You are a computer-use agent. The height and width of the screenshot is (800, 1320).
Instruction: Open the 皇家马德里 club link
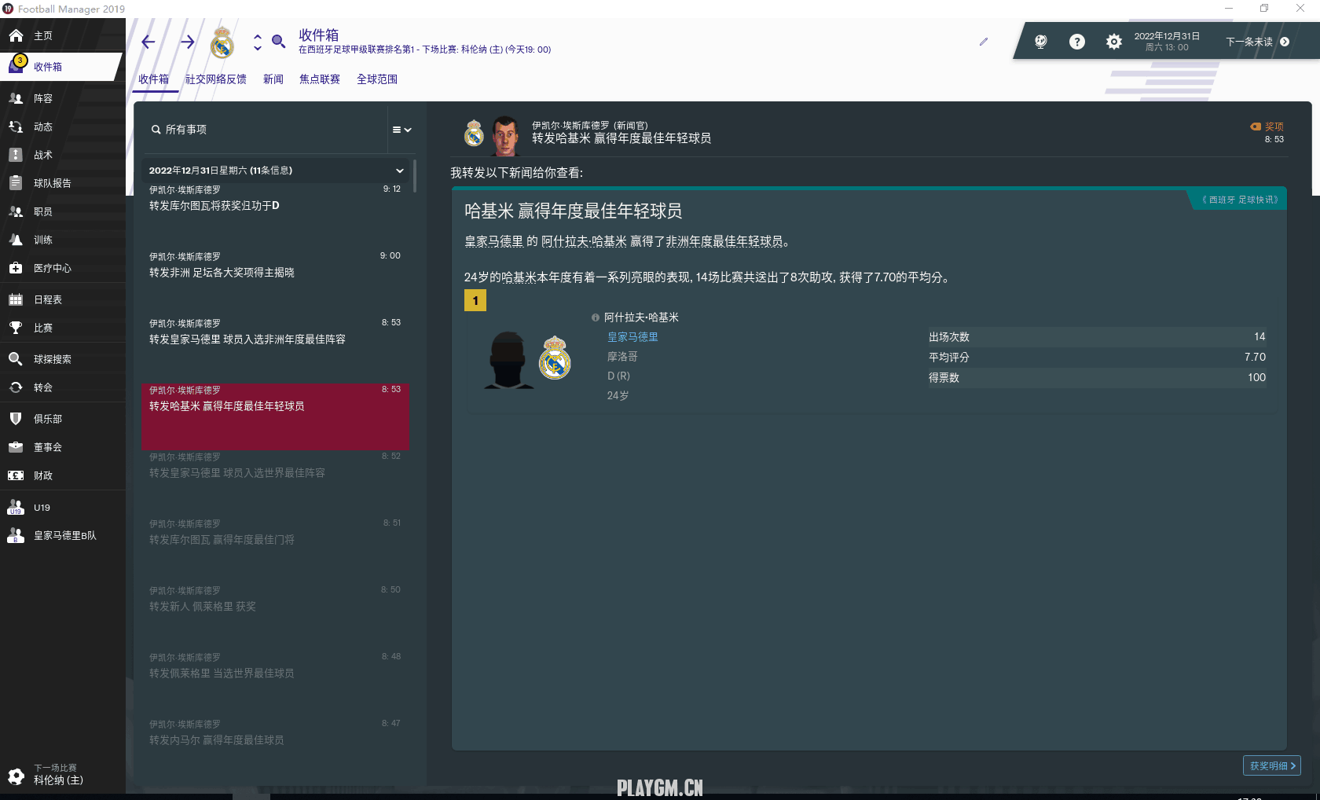point(632,337)
